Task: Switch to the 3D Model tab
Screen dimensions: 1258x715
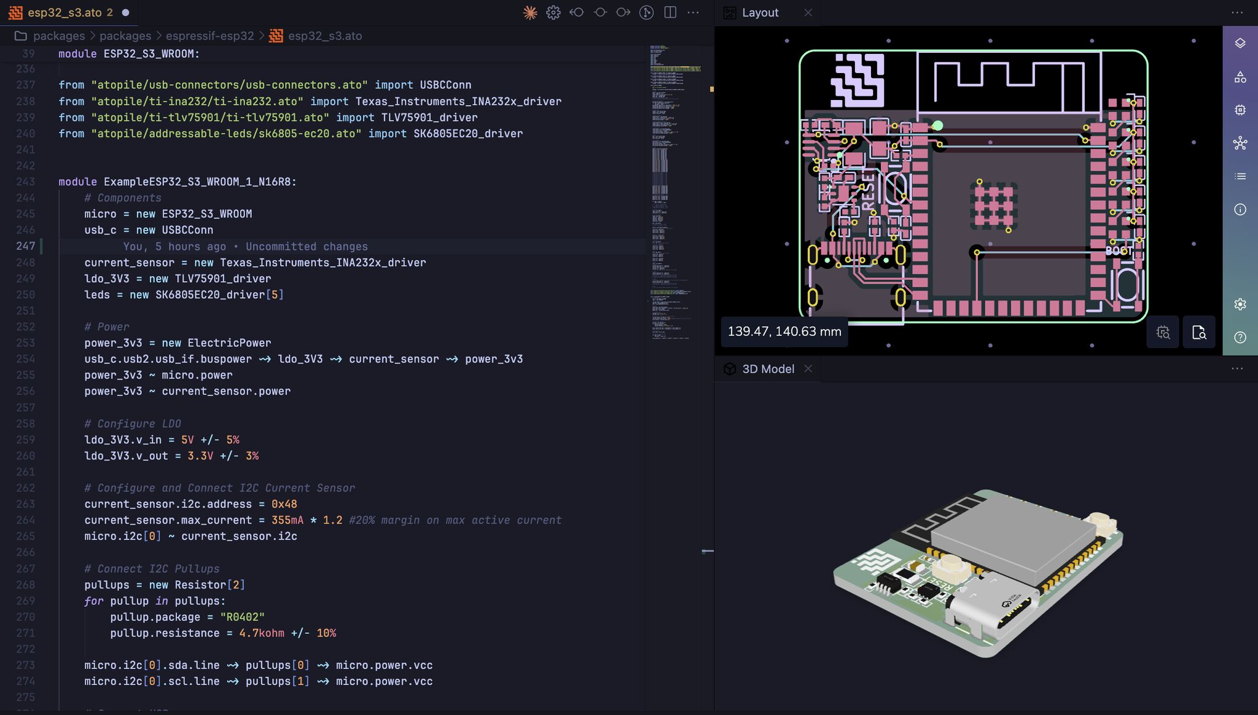Action: click(x=768, y=369)
